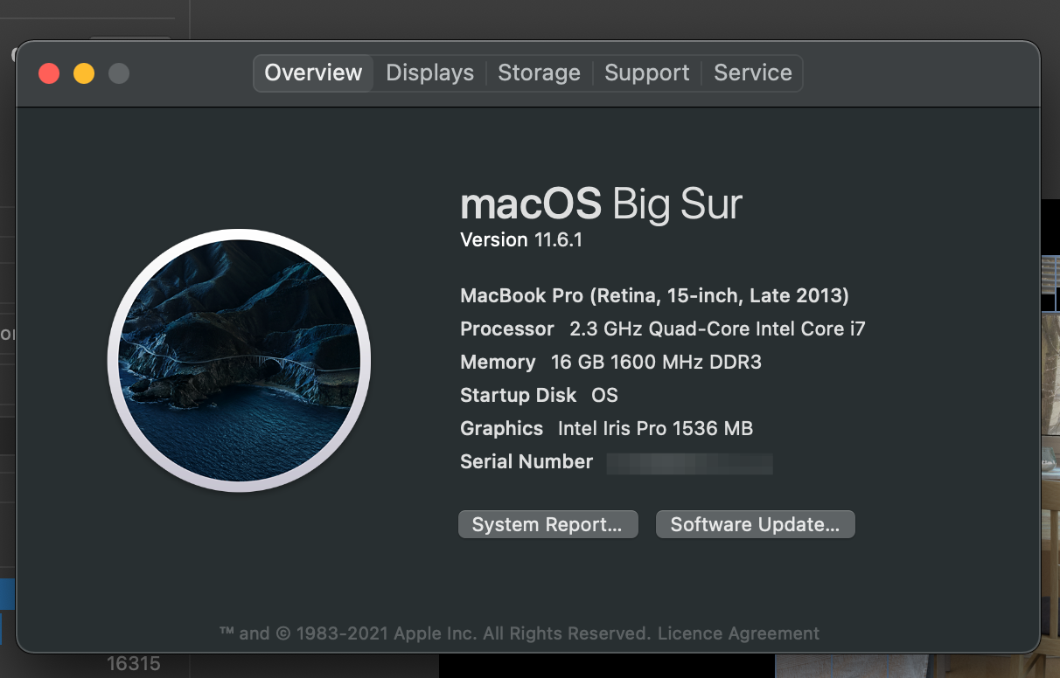This screenshot has height=678, width=1060.
Task: Click MacBook Pro (Retina, 15-inch, Late 2013)
Action: pos(654,296)
